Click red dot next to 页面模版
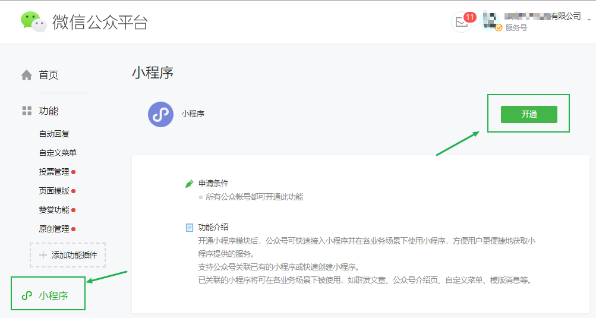 73,191
